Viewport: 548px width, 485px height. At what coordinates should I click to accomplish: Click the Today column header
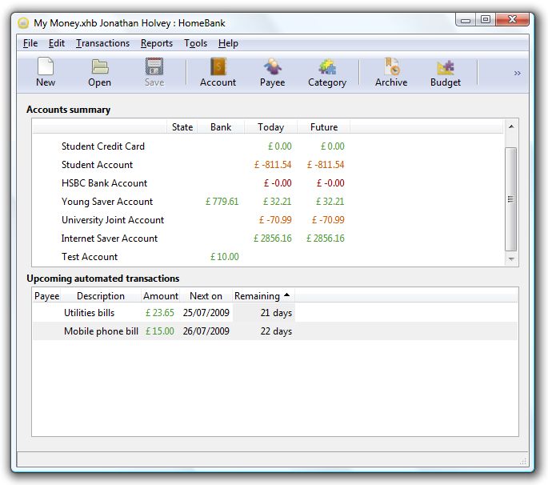(270, 127)
